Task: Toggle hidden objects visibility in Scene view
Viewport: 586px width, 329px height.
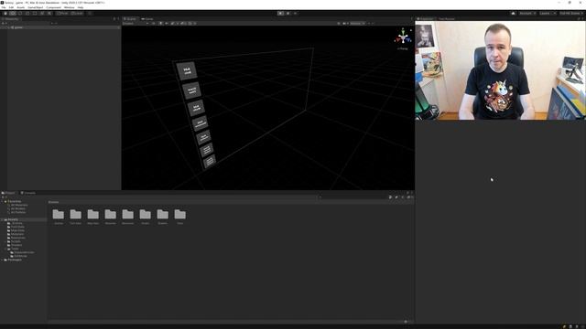Action: point(183,23)
